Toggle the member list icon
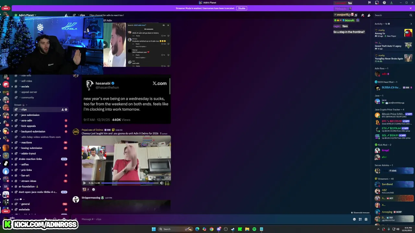 pyautogui.click(x=369, y=15)
